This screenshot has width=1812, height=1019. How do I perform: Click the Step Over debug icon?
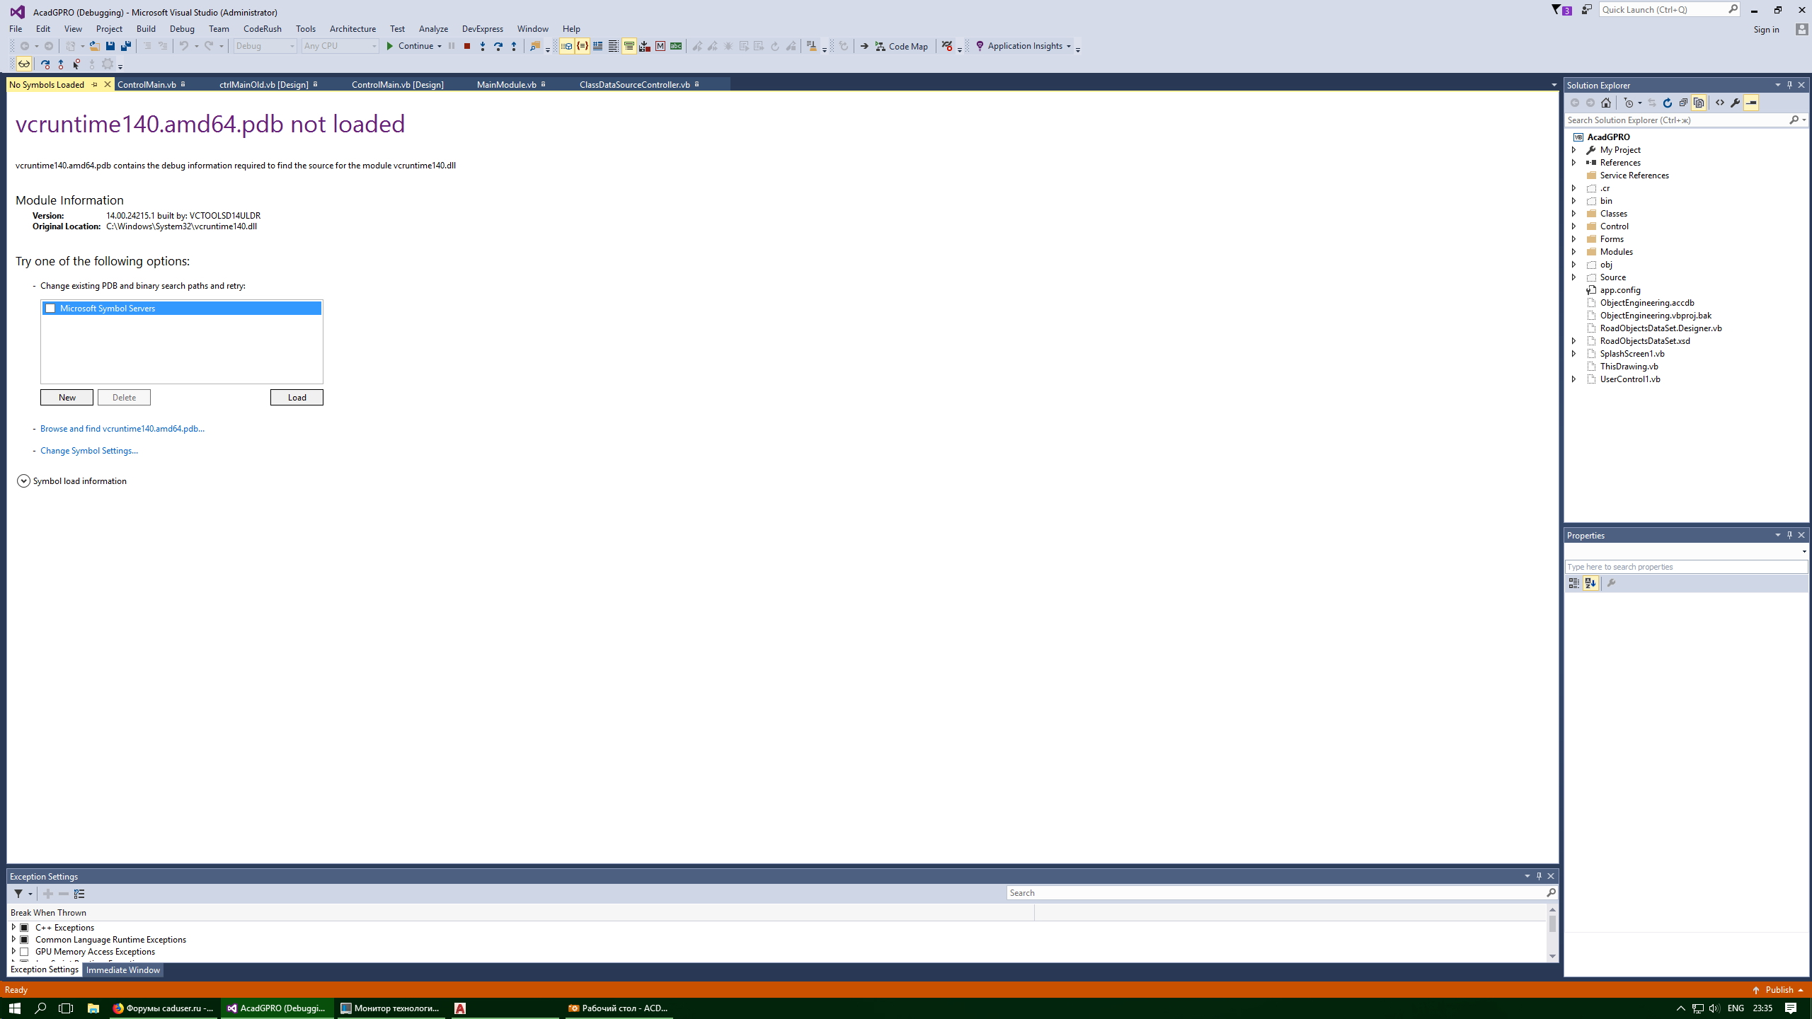[498, 46]
